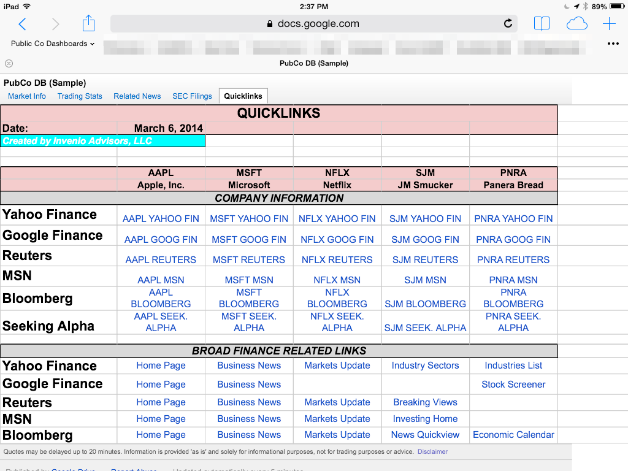The image size is (628, 471).
Task: Open the Disclaimer link
Action: pyautogui.click(x=432, y=452)
